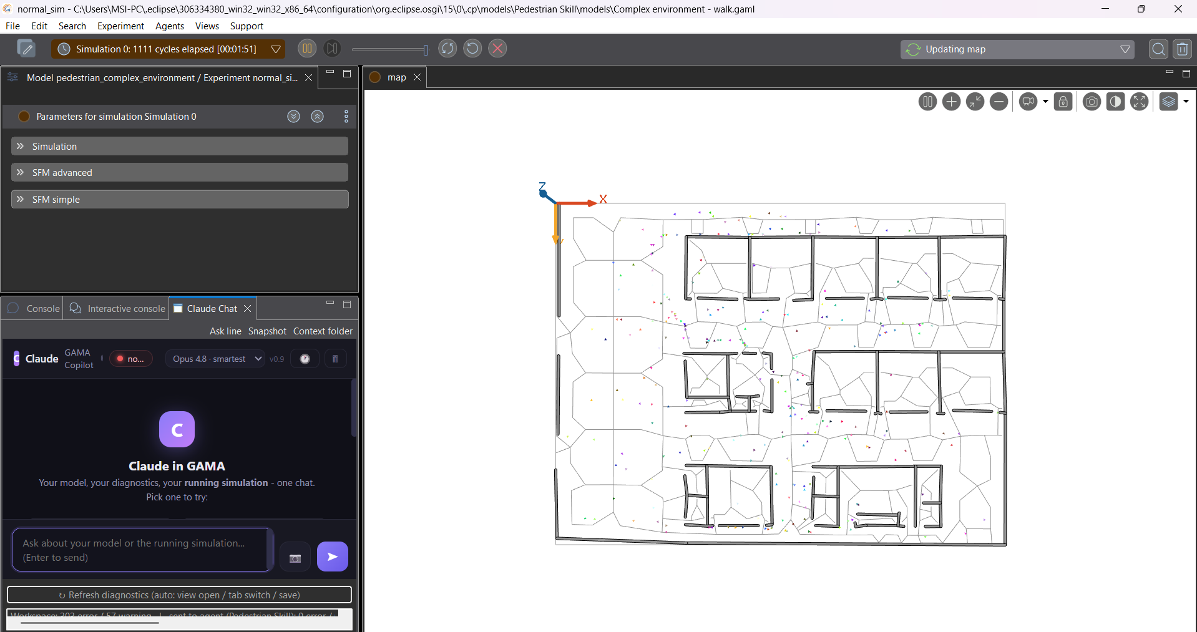
Task: Pause the map display updates
Action: coord(927,102)
